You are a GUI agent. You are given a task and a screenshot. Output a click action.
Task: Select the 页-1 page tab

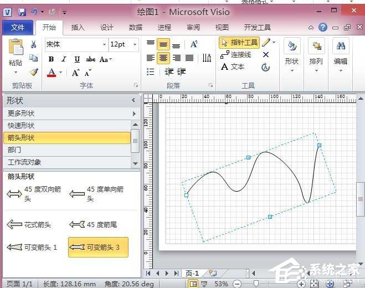(x=192, y=273)
